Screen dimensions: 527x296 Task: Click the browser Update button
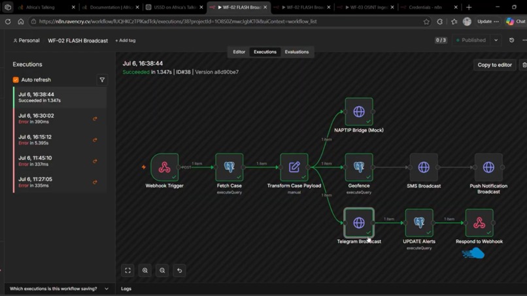point(488,22)
